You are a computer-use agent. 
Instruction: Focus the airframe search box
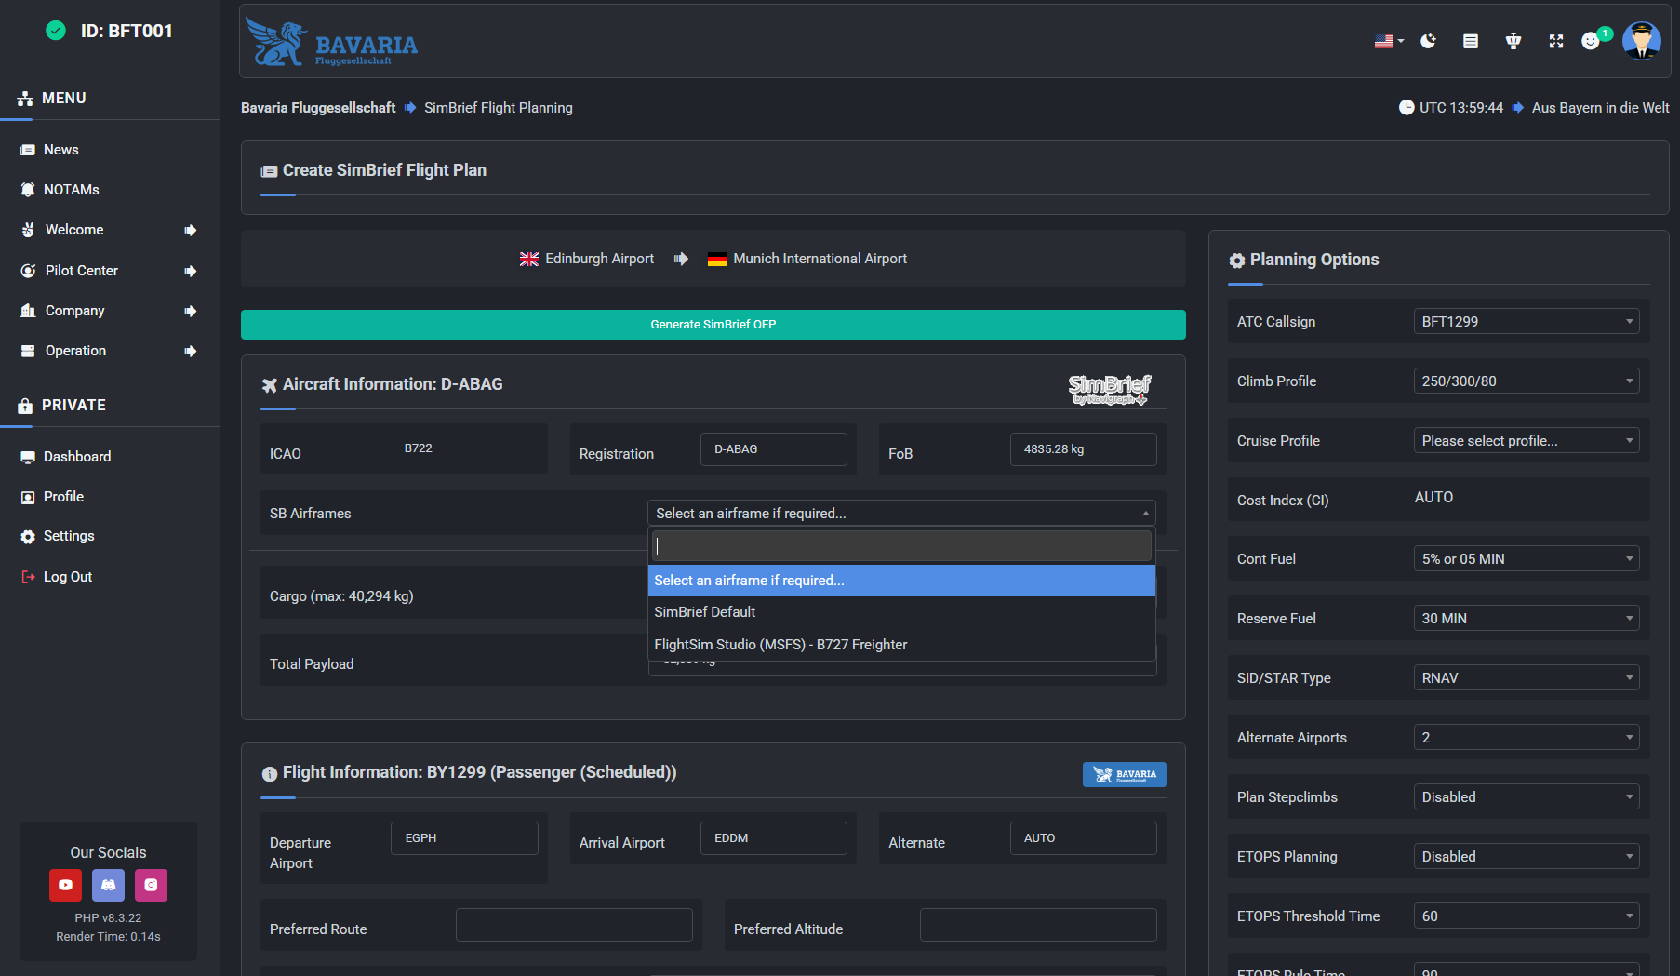(x=901, y=546)
